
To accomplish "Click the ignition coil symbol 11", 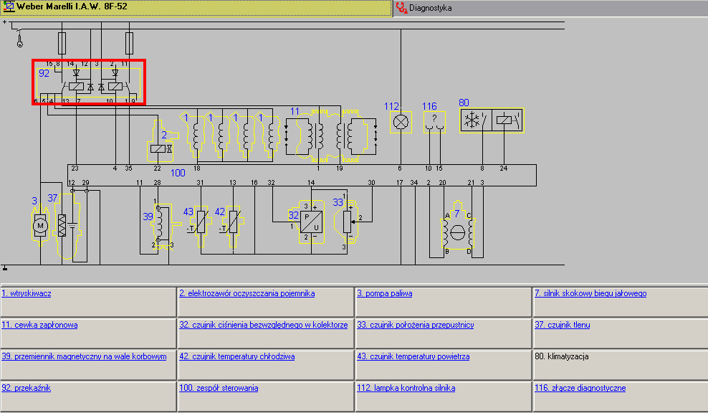I will point(331,136).
